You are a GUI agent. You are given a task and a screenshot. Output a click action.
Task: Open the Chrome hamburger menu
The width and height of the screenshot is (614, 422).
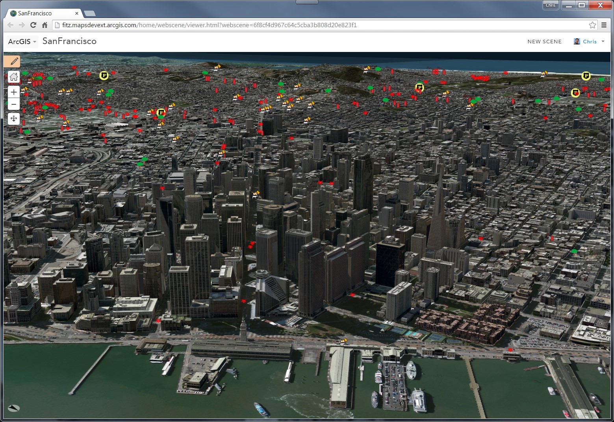pyautogui.click(x=604, y=25)
